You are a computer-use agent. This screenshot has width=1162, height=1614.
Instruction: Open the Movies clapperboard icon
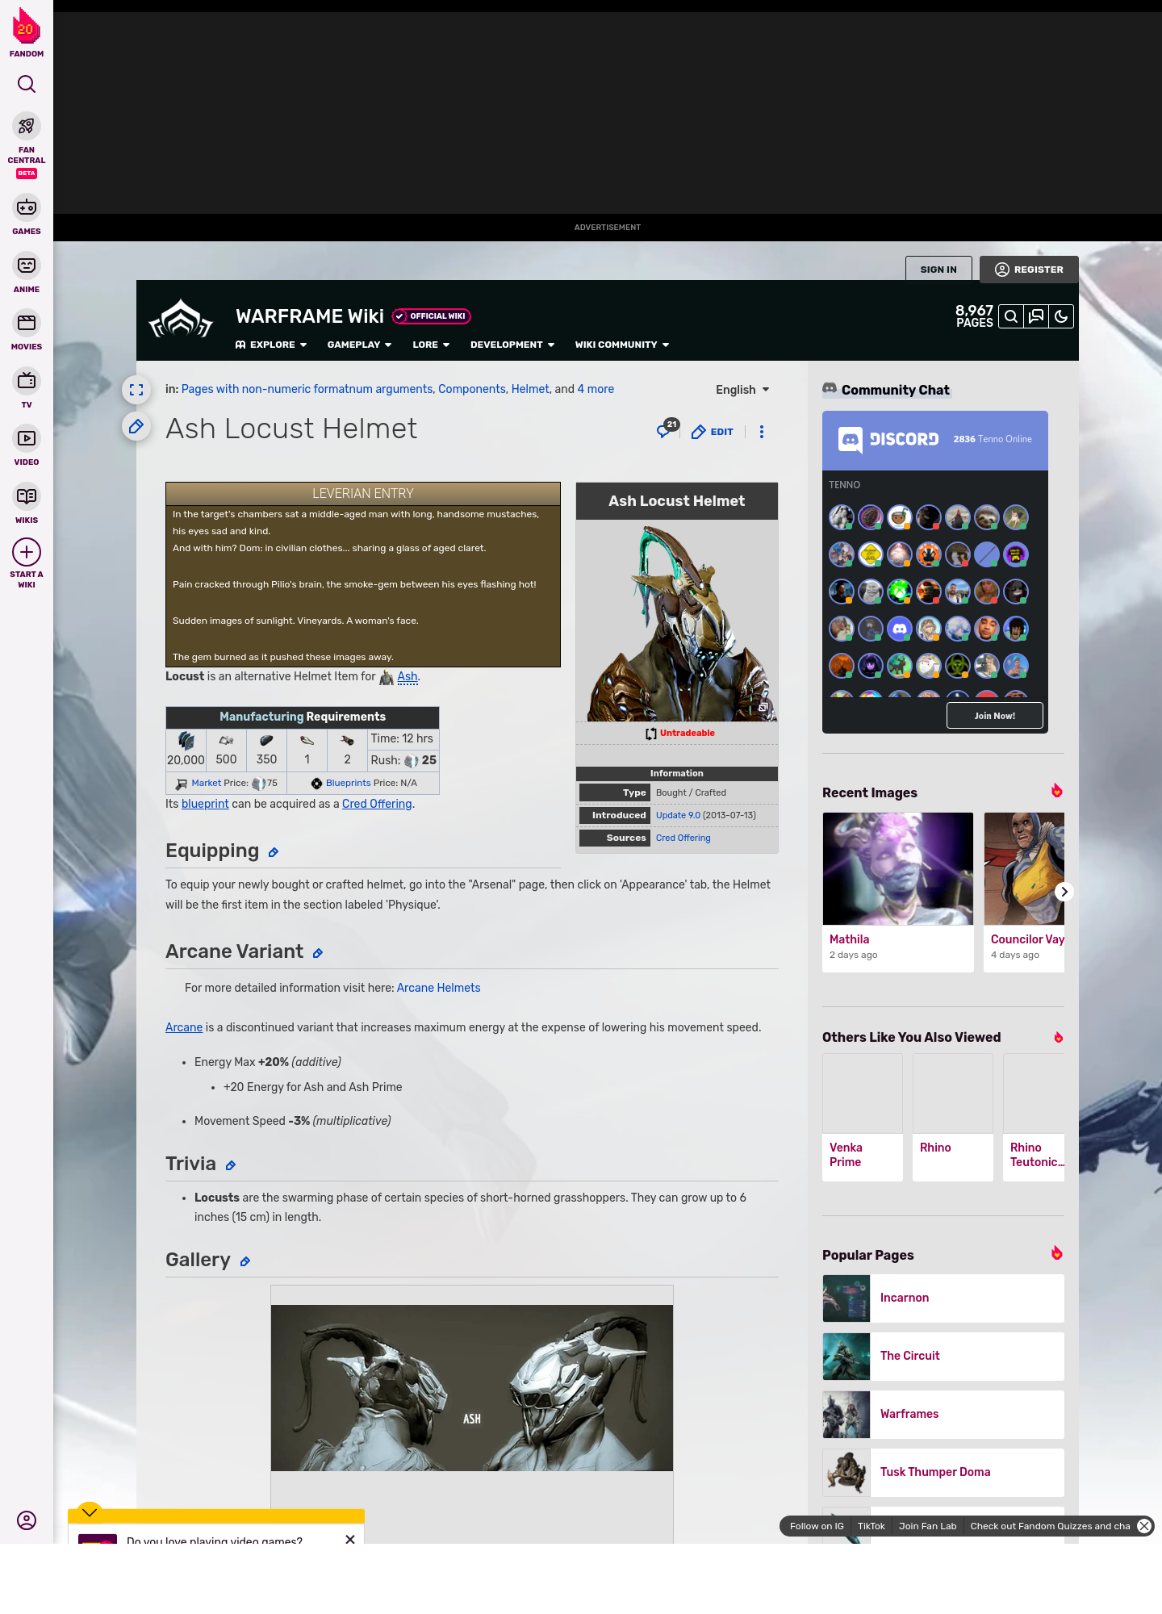(x=27, y=323)
